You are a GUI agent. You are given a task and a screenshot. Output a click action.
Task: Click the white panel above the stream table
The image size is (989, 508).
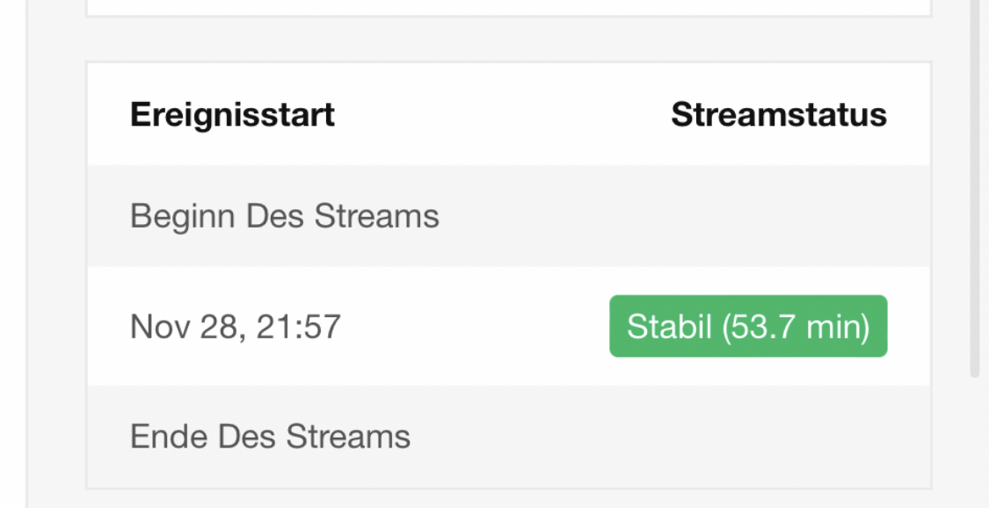tap(508, 6)
